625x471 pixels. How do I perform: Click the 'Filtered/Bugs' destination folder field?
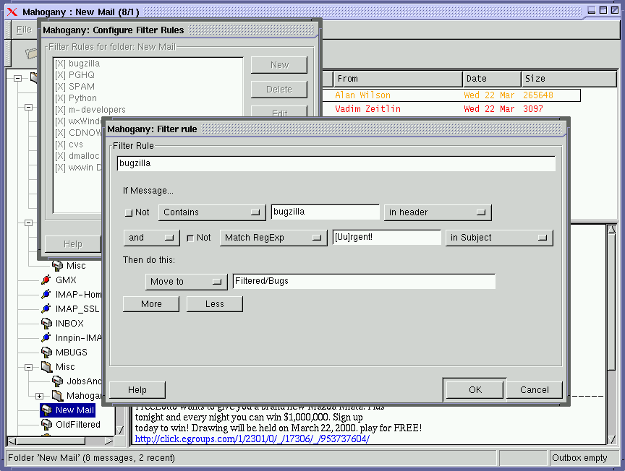[x=364, y=281]
